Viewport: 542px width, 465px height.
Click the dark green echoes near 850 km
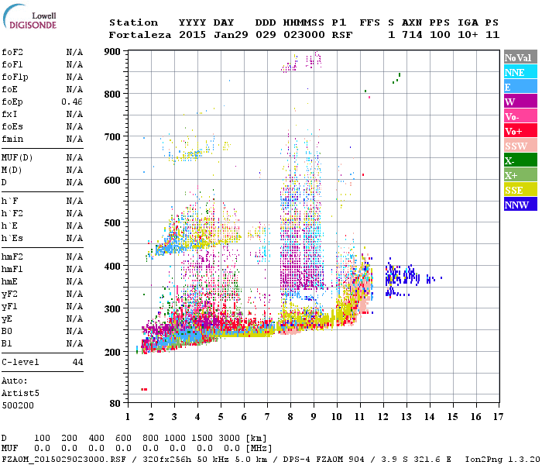396,78
